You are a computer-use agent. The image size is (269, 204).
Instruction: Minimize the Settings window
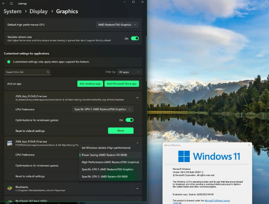point(125,2)
